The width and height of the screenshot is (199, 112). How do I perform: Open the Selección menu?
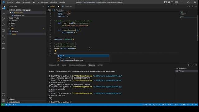[x=26, y=2]
